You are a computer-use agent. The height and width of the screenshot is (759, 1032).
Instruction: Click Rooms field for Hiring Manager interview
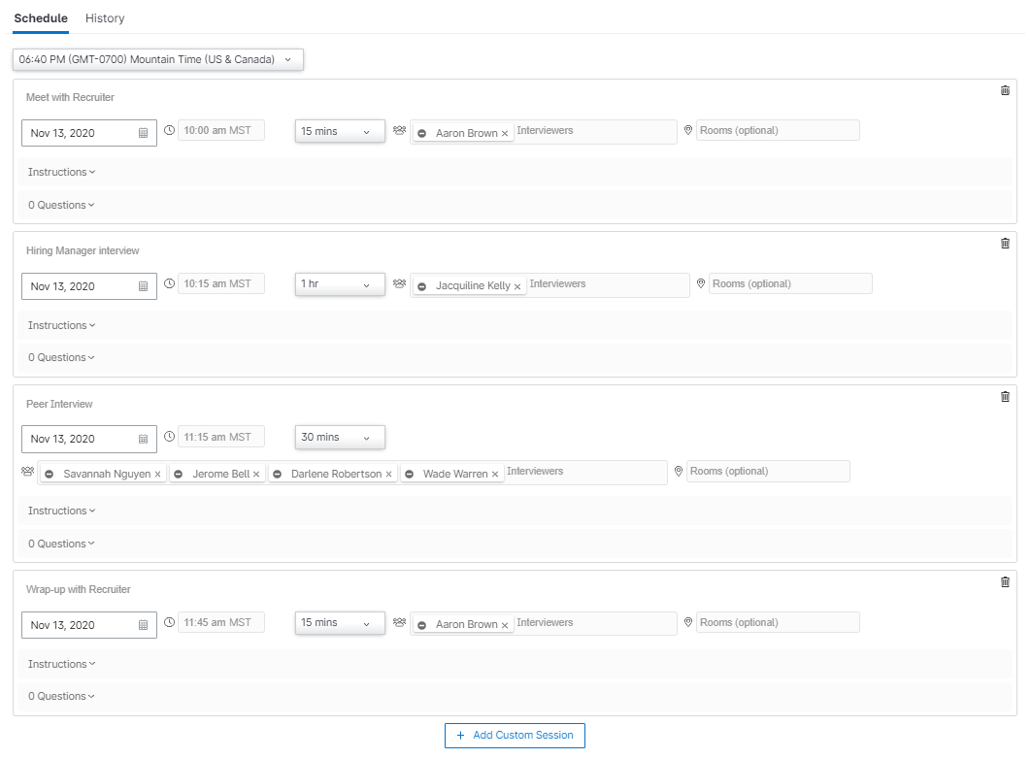coord(789,284)
